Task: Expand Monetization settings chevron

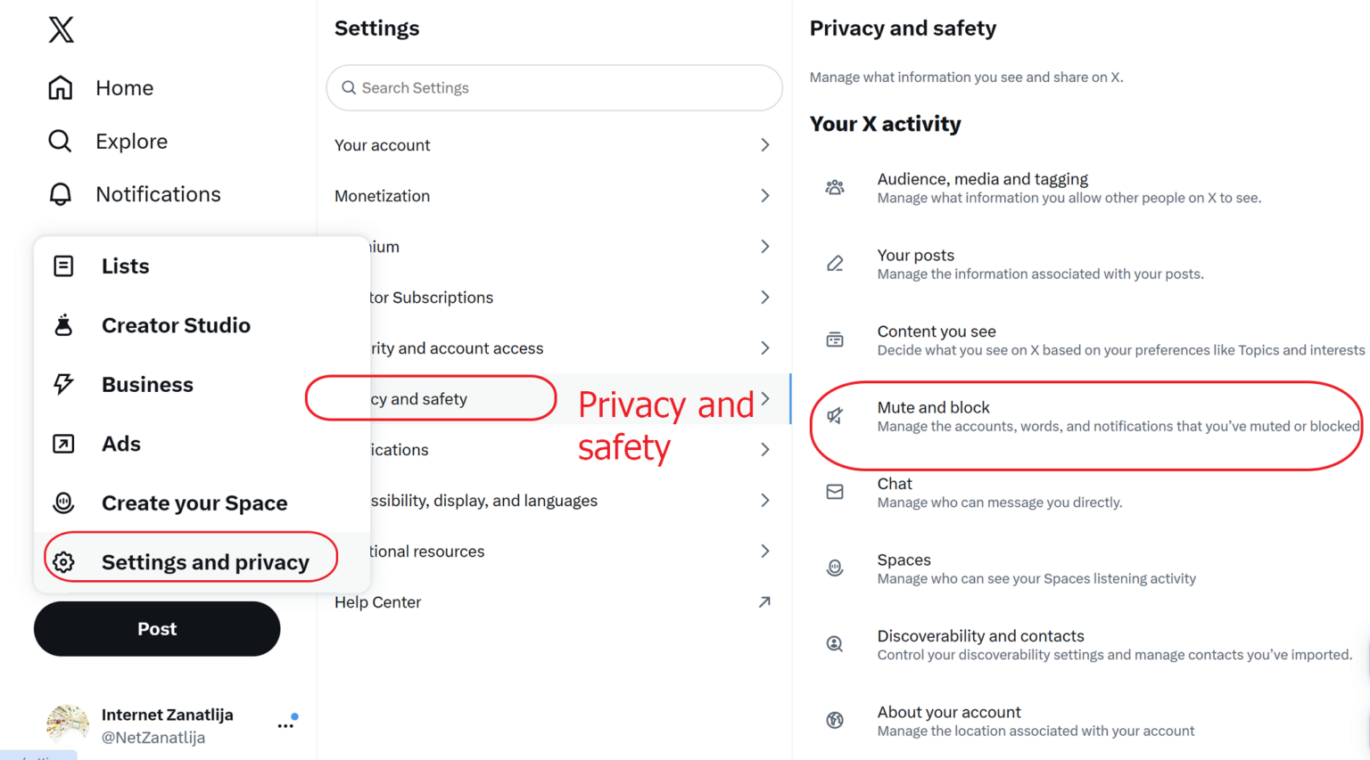Action: pos(764,195)
